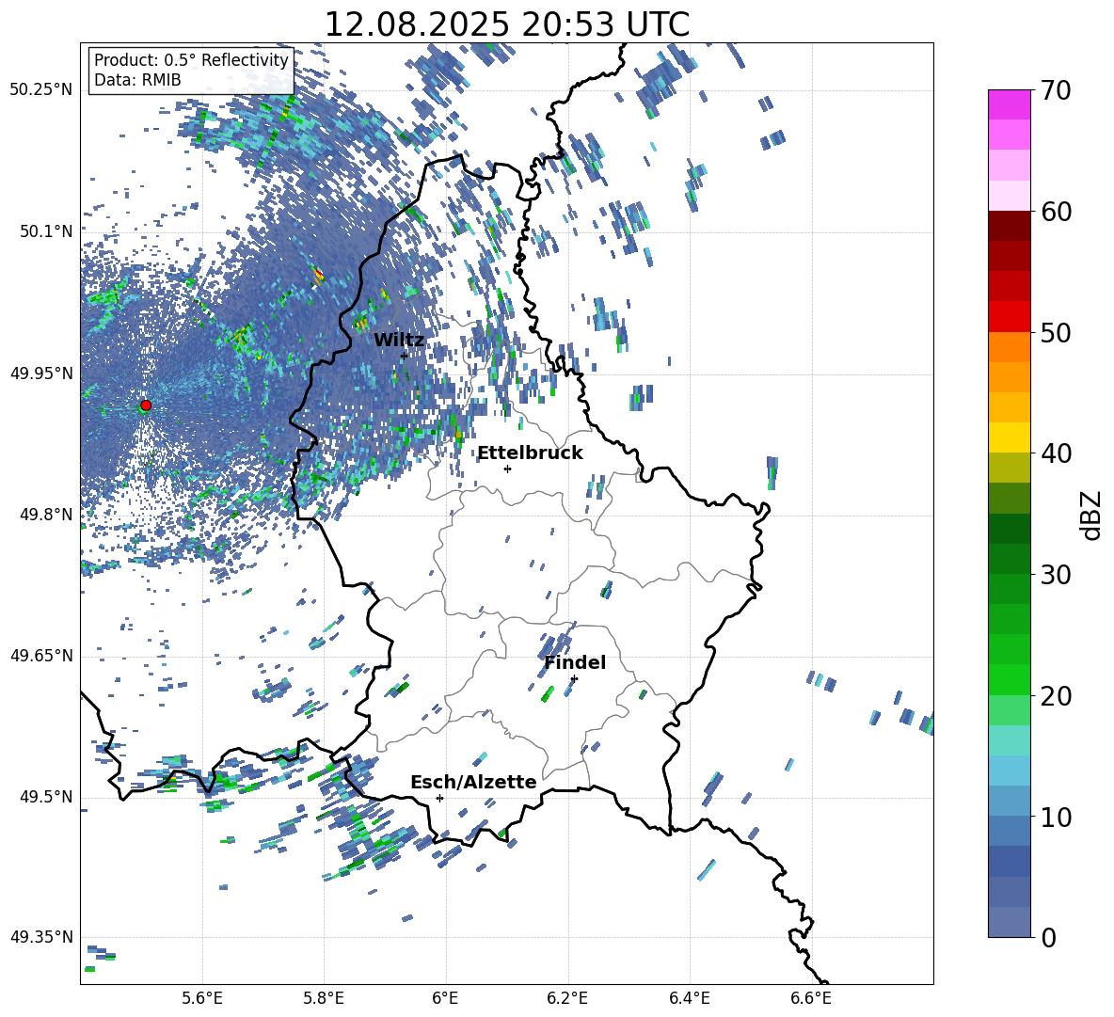Pick the yellow swatch just above 40 dBZ
Screen dimensions: 1114x1017
pyautogui.click(x=1009, y=437)
